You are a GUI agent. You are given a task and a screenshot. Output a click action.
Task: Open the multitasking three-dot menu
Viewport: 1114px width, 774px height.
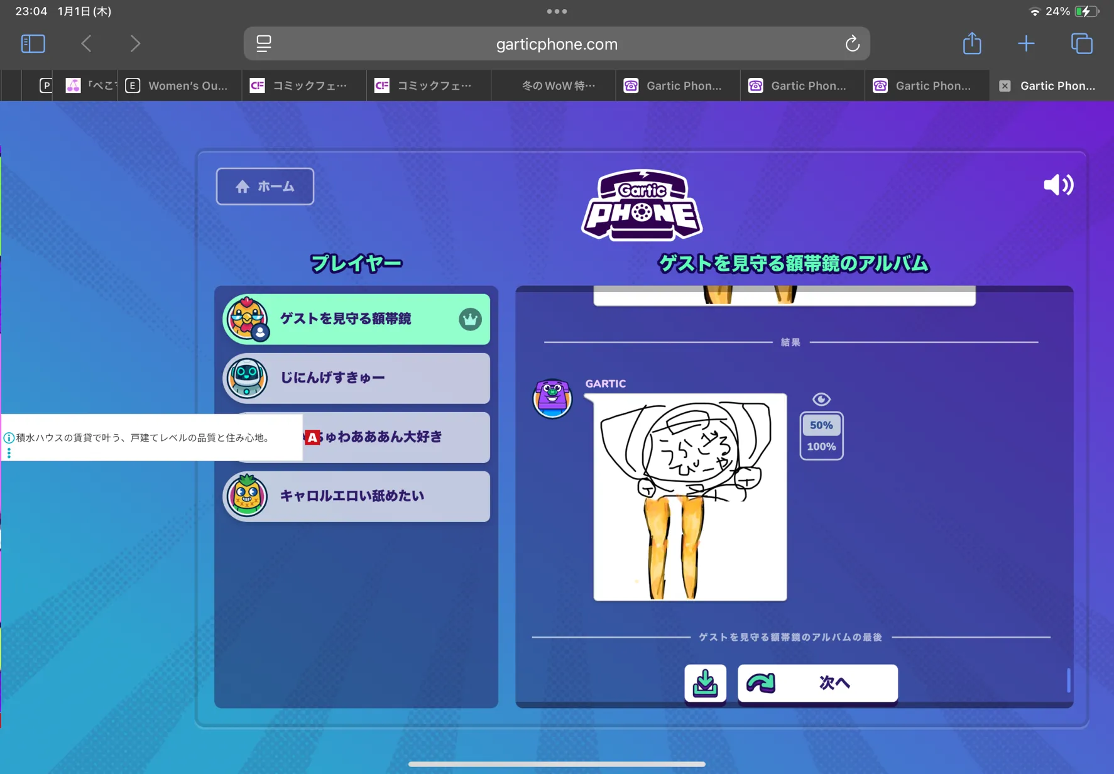click(557, 11)
